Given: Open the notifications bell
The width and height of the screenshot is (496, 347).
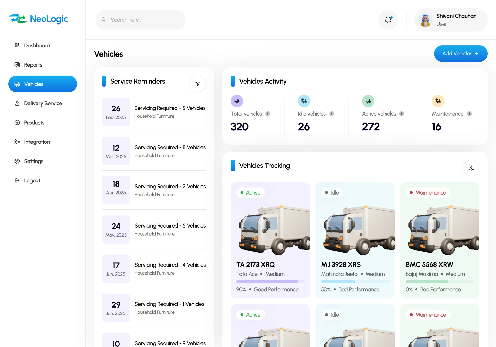Looking at the screenshot, I should point(388,20).
